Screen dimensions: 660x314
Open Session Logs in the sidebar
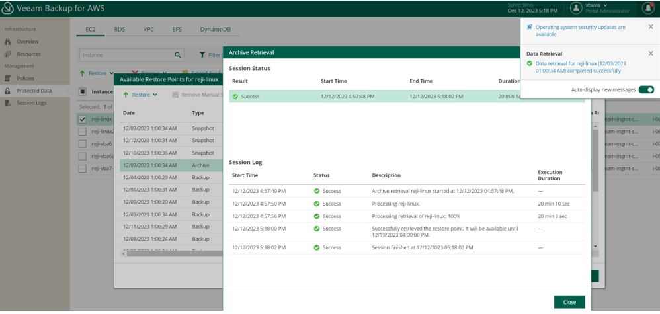click(32, 103)
